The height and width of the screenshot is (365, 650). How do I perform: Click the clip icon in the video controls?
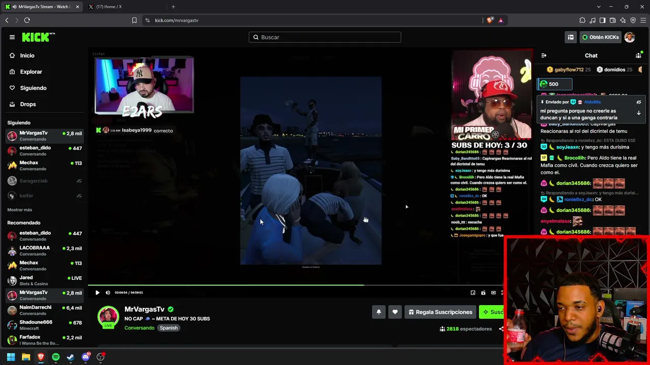483,293
